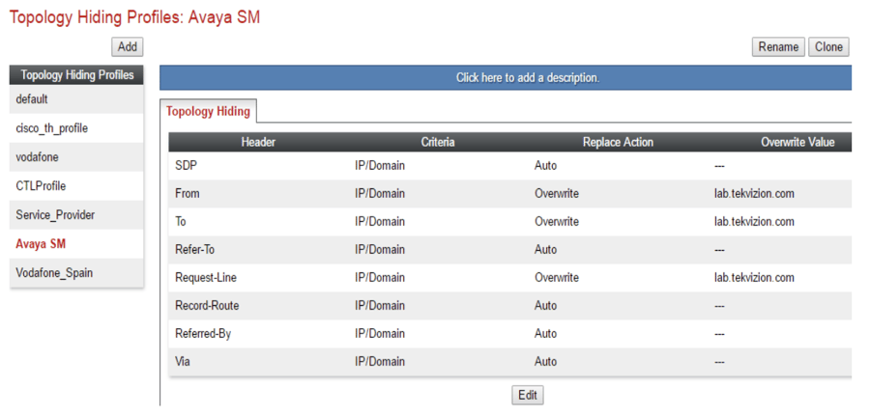Screen dimensions: 870x416
Task: Select the Service_Provider profile
Action: click(x=76, y=215)
